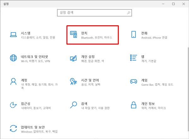This screenshot has width=189, height=139.
Task: Select the 시간 및 언어 heading
Action: tap(90, 80)
